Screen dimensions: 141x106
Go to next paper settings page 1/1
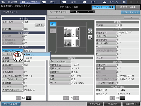pos(76,98)
